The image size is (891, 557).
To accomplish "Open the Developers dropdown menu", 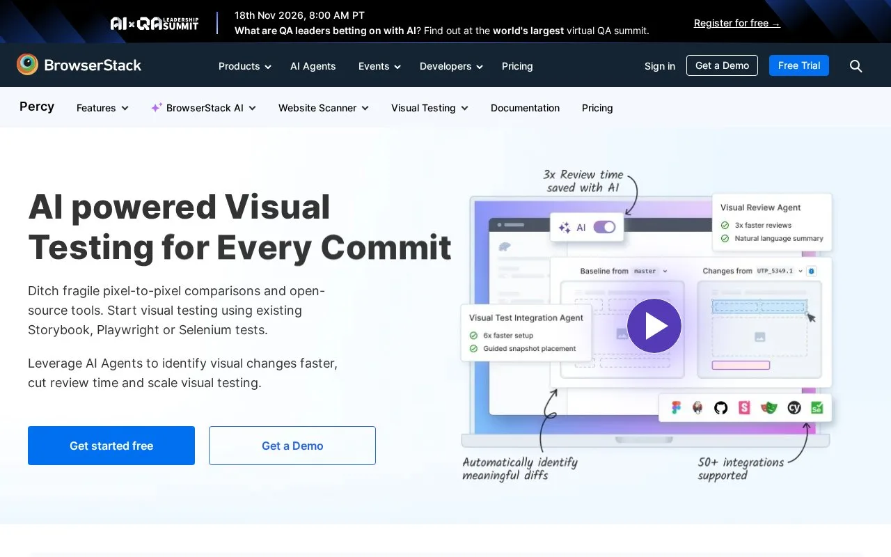I will click(451, 66).
